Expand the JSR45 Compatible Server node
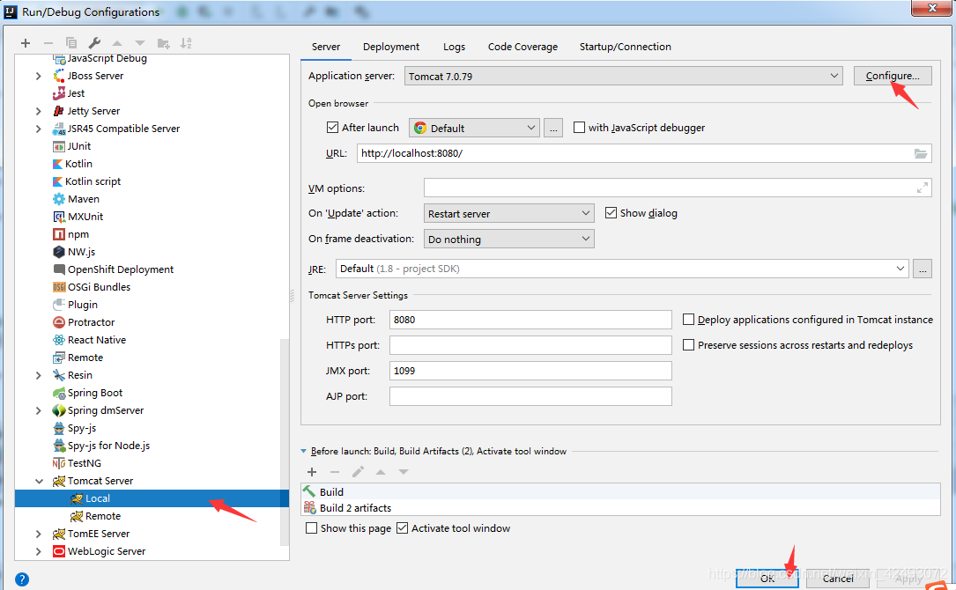 pos(39,129)
